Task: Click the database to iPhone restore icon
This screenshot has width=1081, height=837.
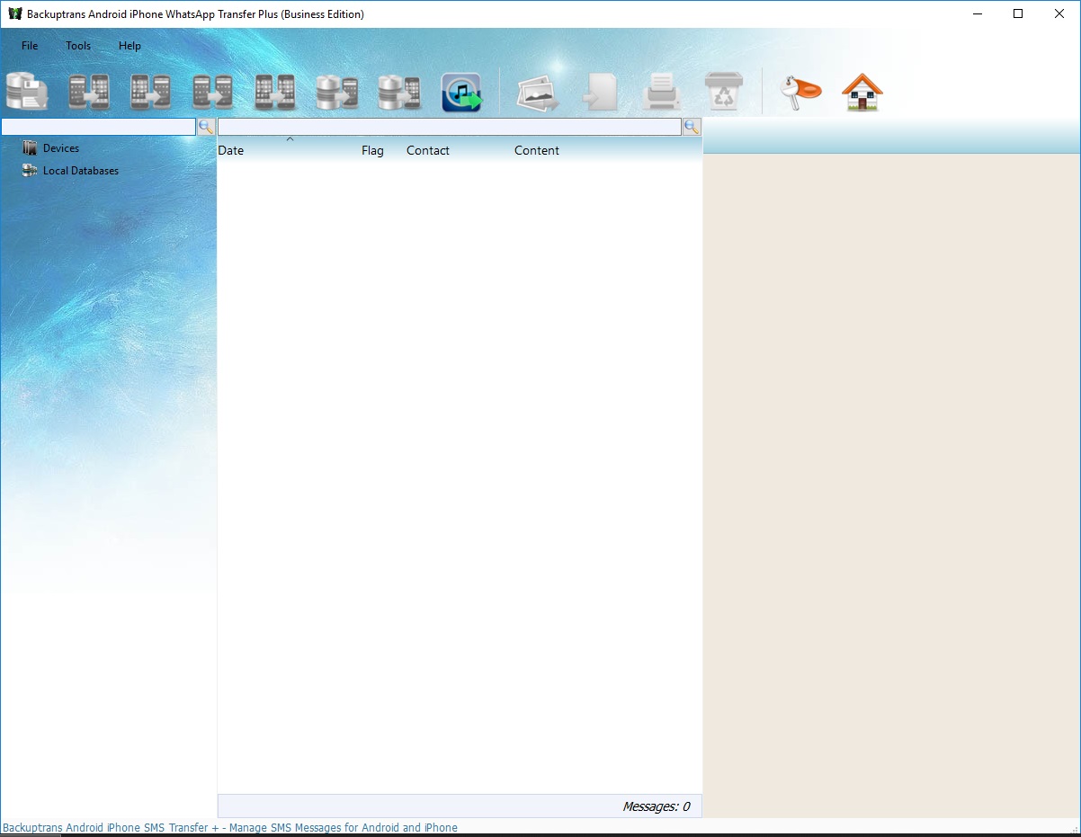Action: (x=399, y=93)
